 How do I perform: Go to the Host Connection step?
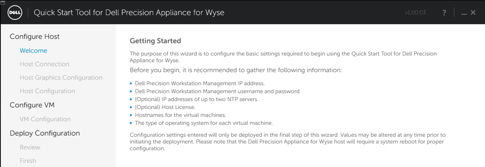pos(44,64)
